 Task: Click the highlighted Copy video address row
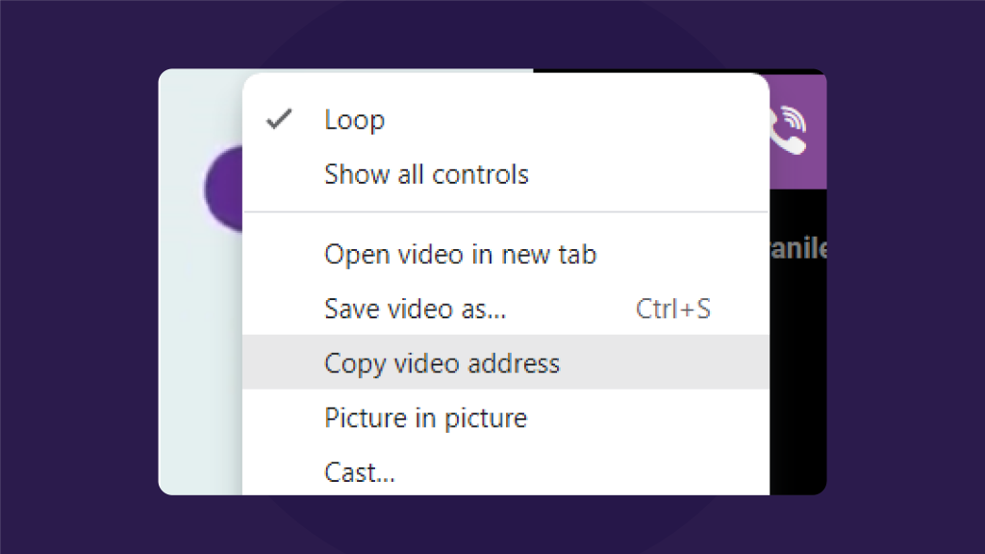point(442,363)
